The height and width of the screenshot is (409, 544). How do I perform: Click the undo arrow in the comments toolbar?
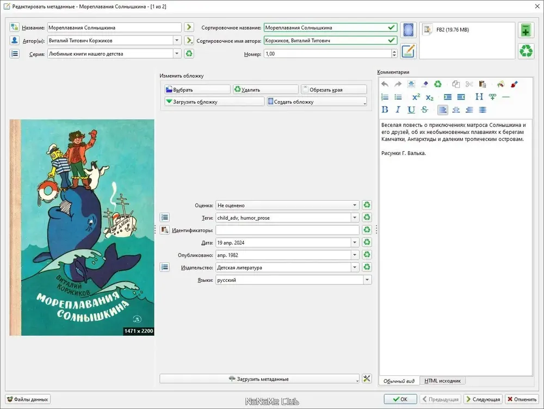point(385,84)
